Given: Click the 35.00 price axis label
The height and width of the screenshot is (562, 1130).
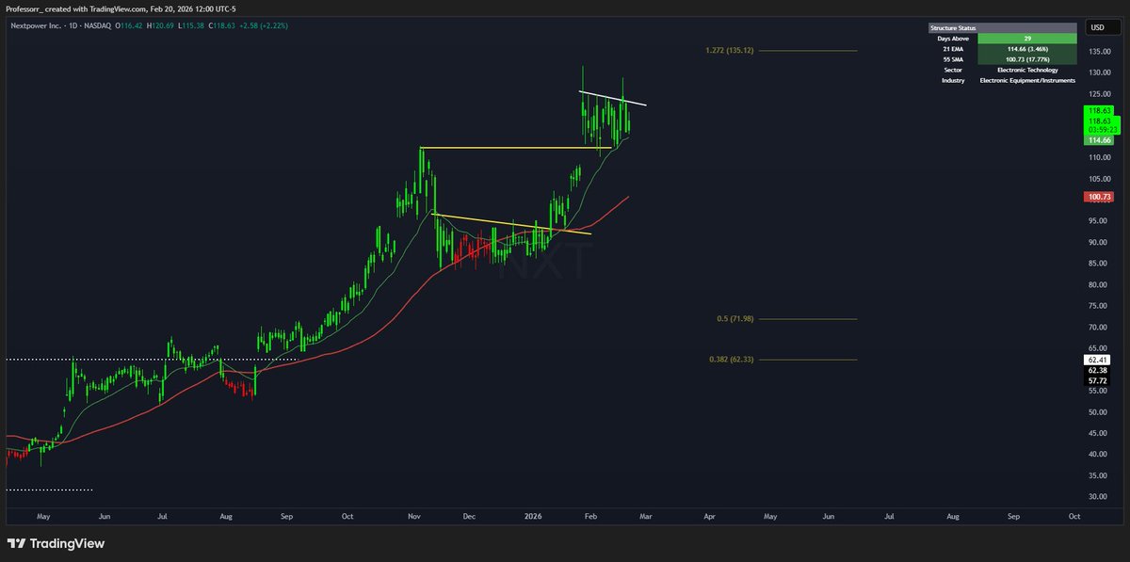Looking at the screenshot, I should [1099, 475].
